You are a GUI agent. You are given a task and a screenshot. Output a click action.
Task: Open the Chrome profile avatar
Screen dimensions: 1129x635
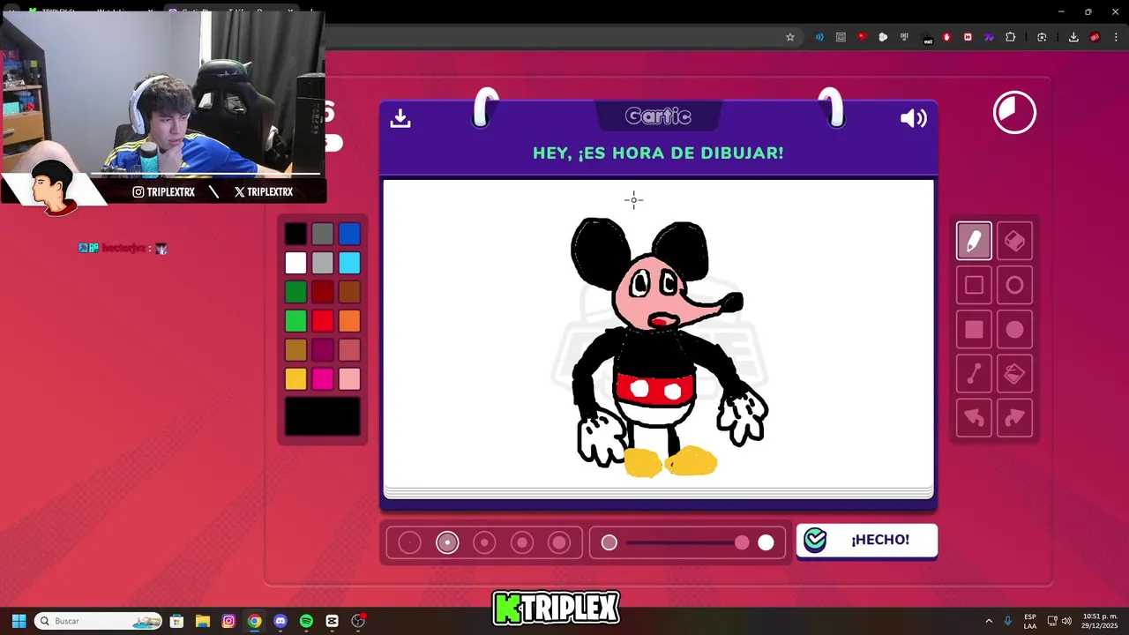point(1095,37)
